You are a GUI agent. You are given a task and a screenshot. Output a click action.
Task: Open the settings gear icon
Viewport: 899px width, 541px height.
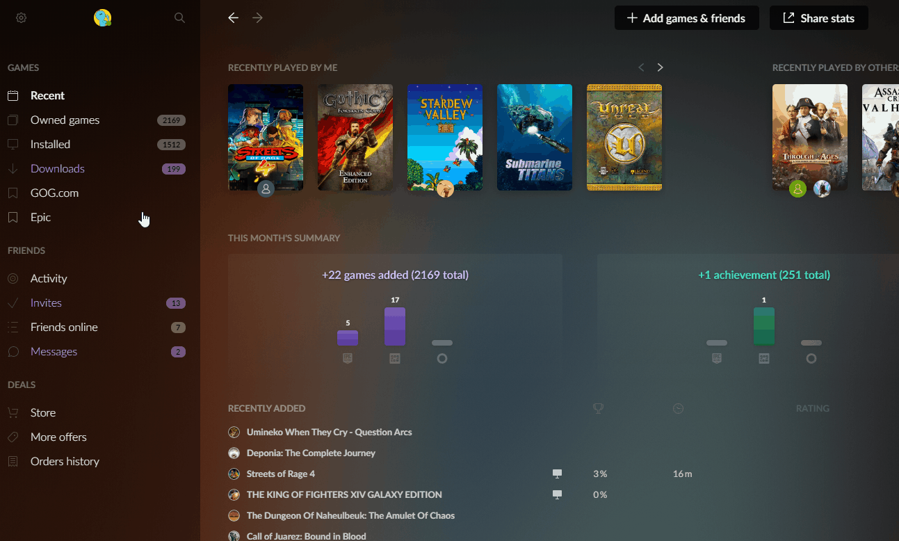pos(22,18)
